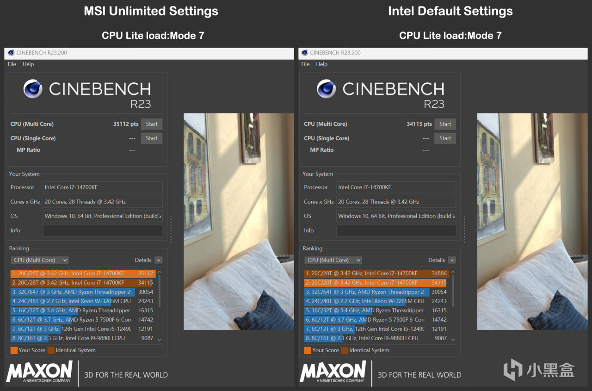Image resolution: width=592 pixels, height=391 pixels.
Task: Click the MAXON logo in the MSI Unlimited window
Action: pyautogui.click(x=39, y=372)
